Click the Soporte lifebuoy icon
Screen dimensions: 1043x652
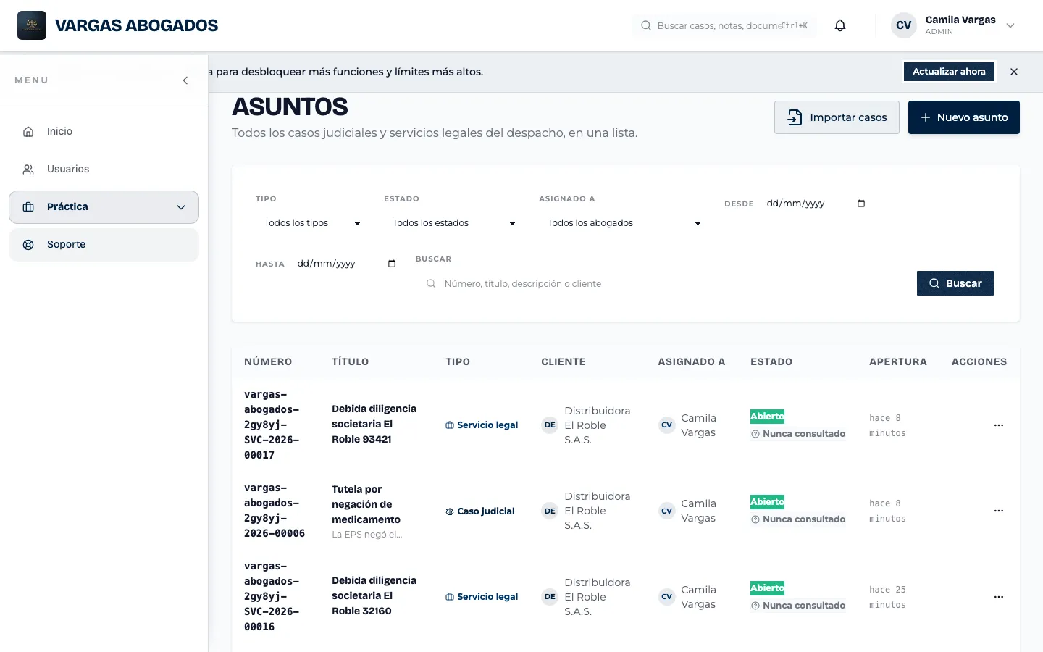point(28,245)
